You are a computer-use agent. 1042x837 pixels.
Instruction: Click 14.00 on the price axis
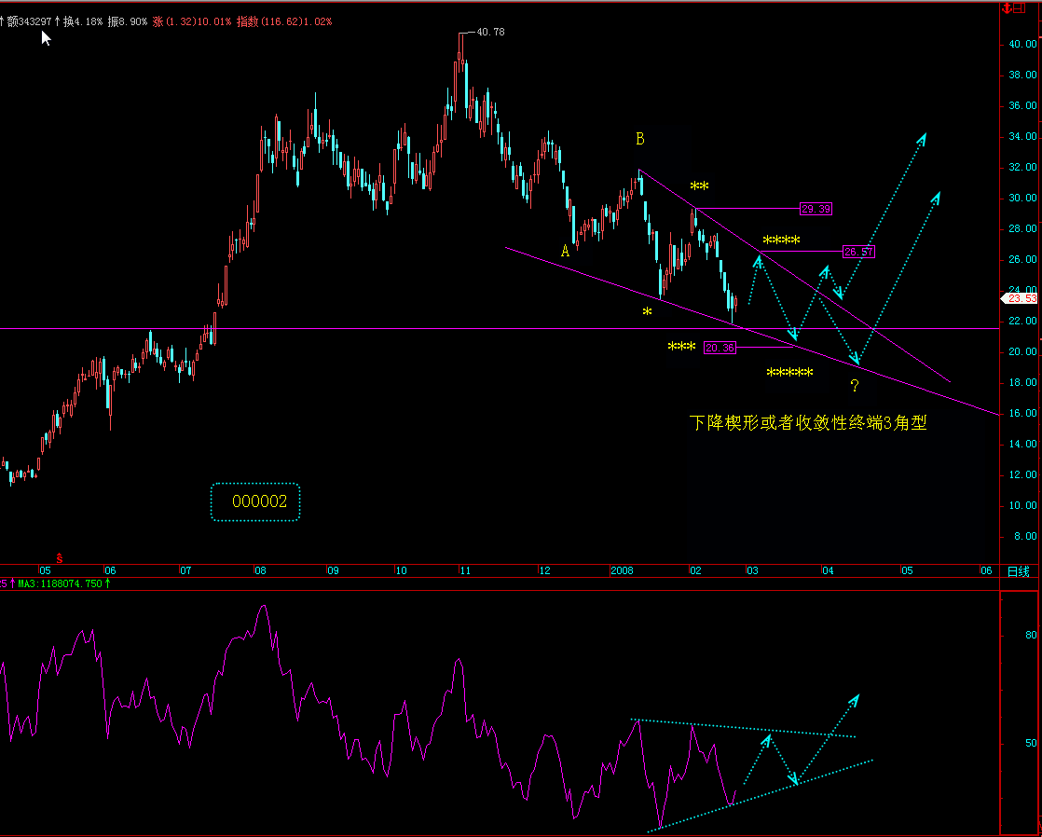point(1022,444)
